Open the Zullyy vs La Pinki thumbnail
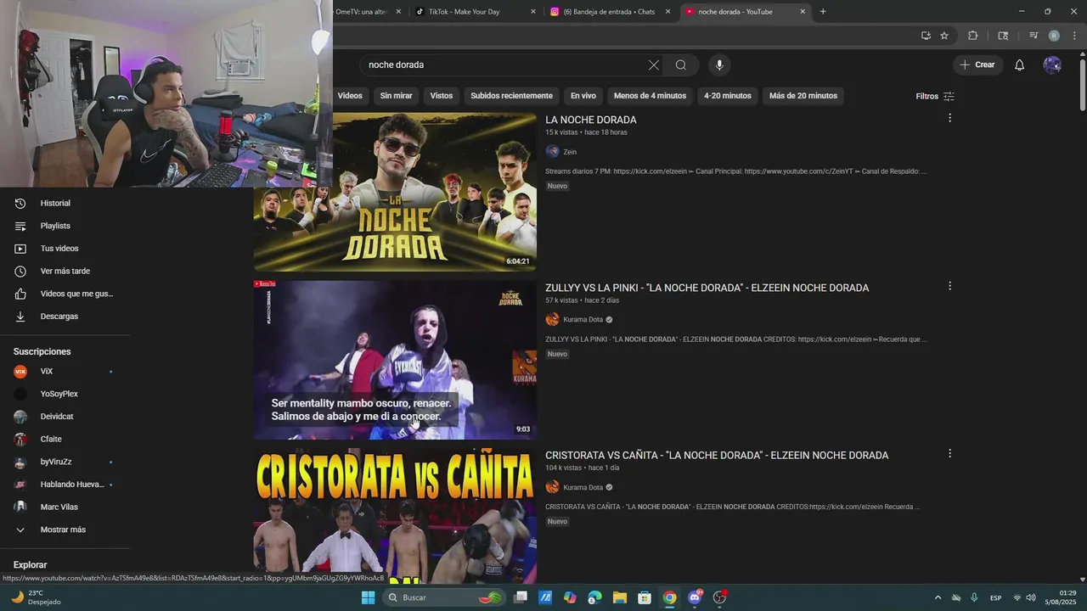The width and height of the screenshot is (1087, 611). [x=395, y=360]
